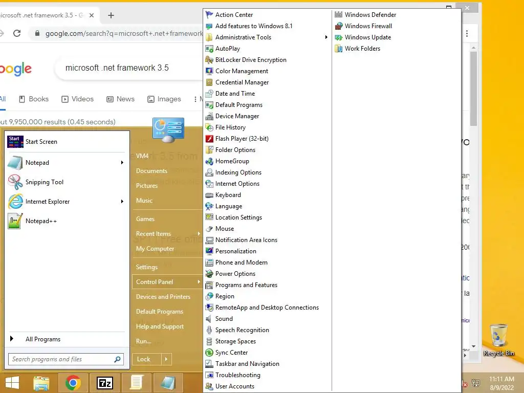Switch to Google News results tab

(121, 99)
